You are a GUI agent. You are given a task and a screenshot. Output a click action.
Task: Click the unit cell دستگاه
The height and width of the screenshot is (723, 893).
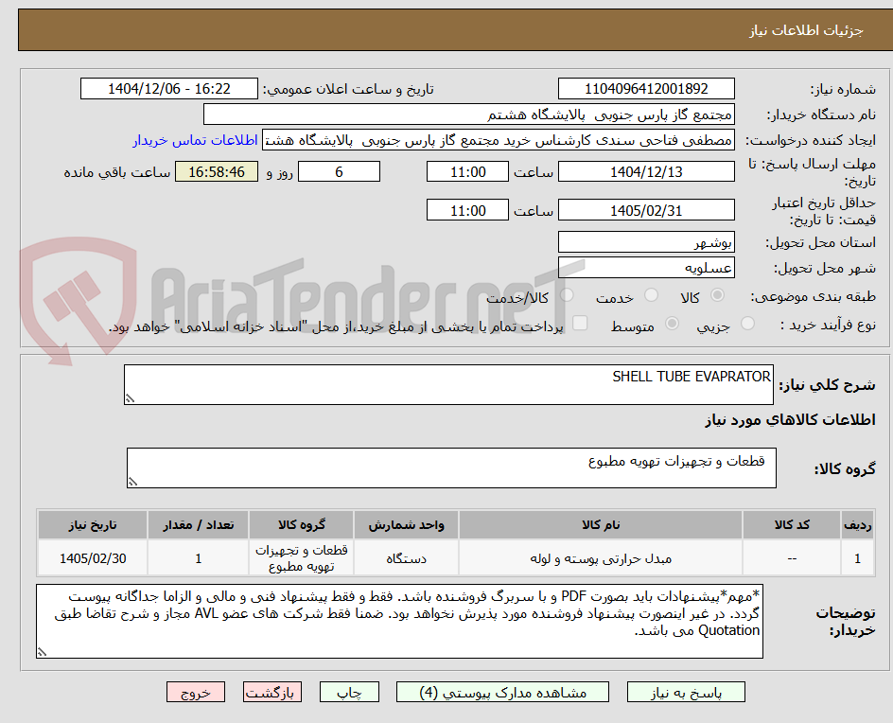pos(406,558)
